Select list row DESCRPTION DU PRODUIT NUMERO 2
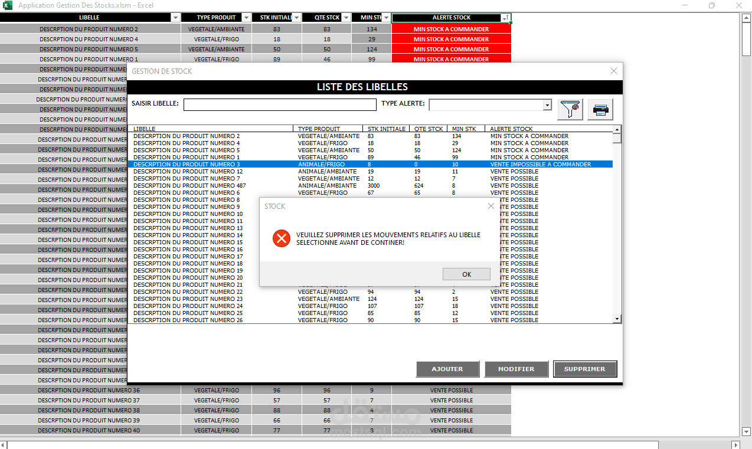Screen dimensions: 752x449 pos(370,136)
